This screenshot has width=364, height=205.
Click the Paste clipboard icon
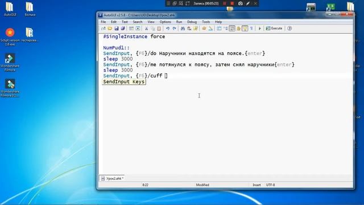point(159,28)
